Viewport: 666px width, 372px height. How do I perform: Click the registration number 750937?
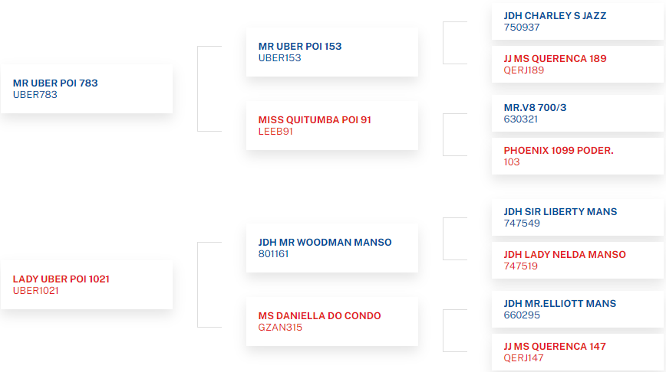tap(522, 28)
